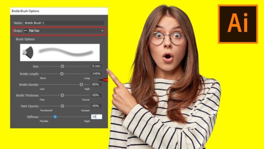Click the Adobe Illustrator Ai logo
This screenshot has width=264, height=149.
point(238,24)
